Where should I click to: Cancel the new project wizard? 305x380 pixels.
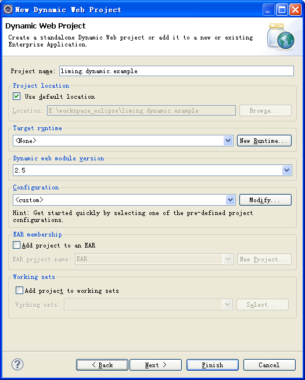pyautogui.click(x=270, y=365)
